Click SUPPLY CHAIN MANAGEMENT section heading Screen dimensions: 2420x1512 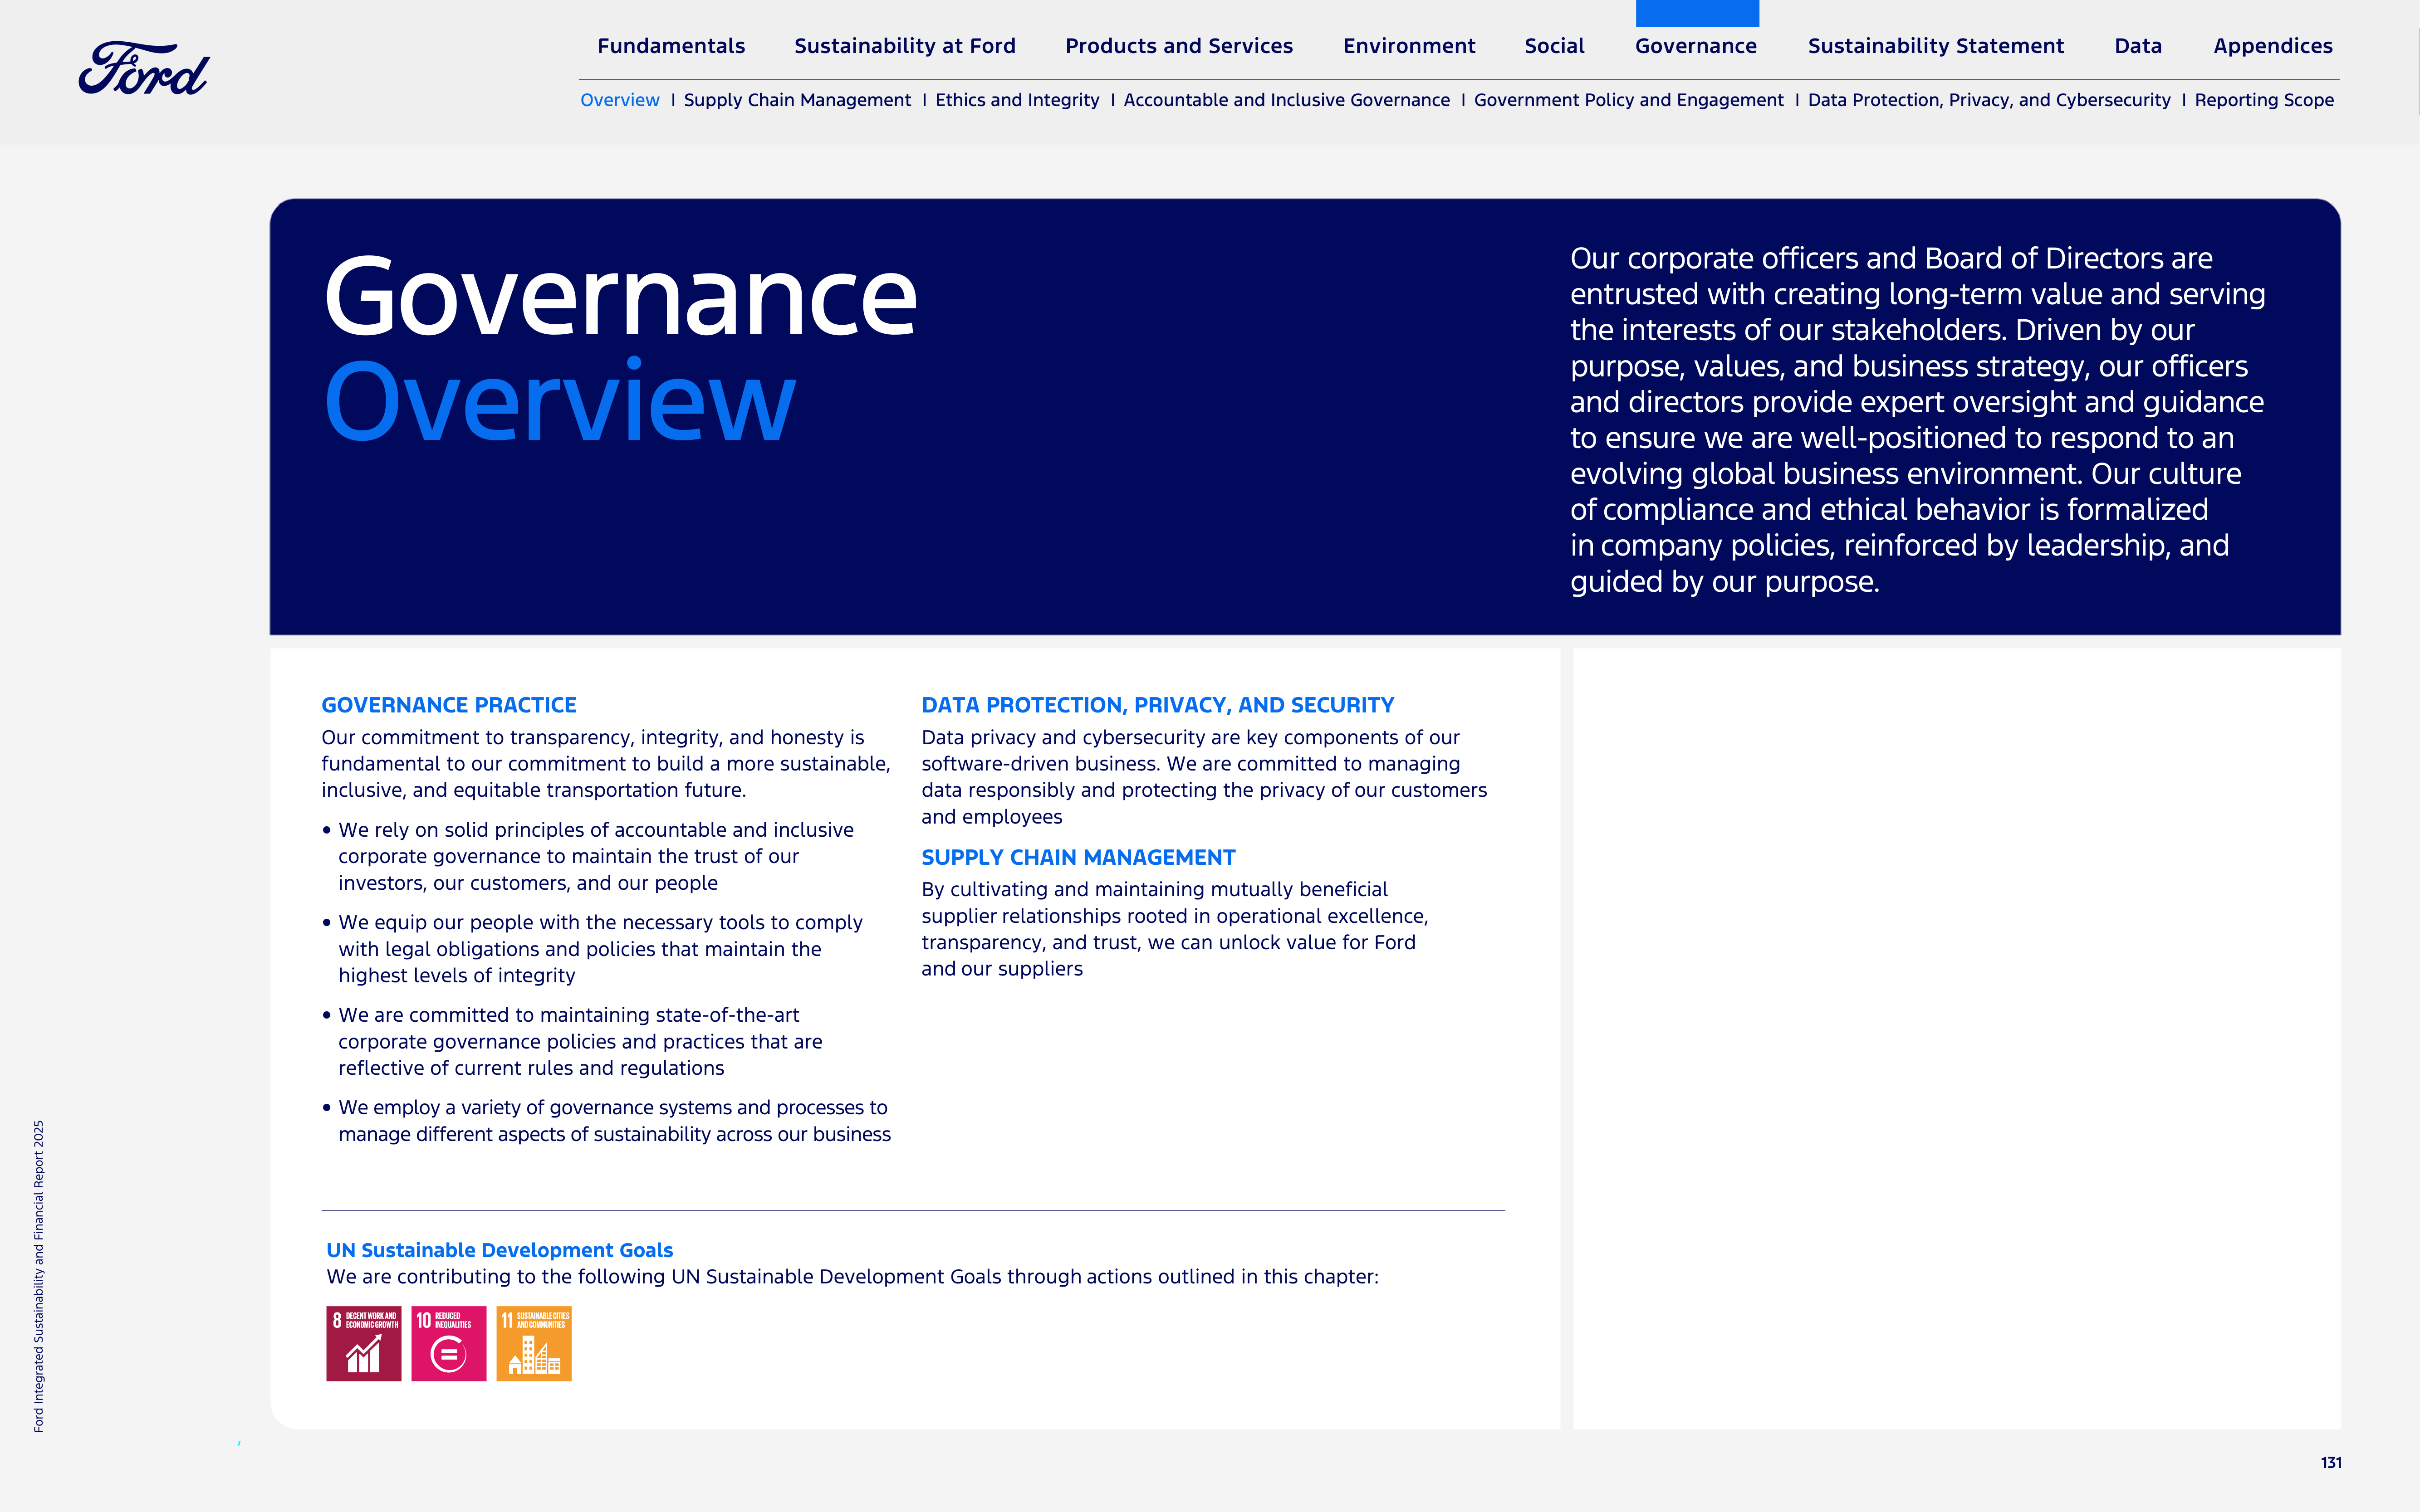1078,857
